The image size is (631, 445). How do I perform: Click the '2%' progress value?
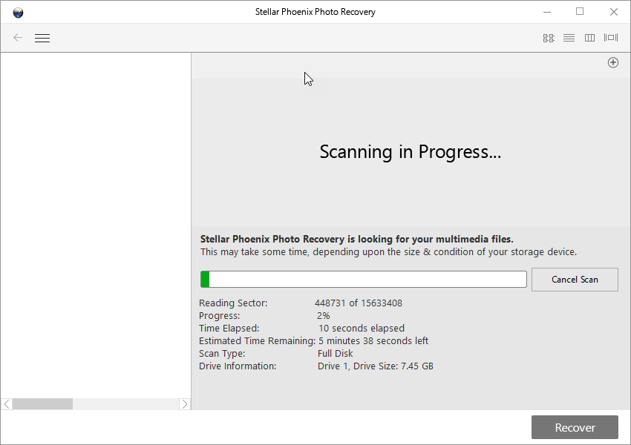(x=324, y=315)
